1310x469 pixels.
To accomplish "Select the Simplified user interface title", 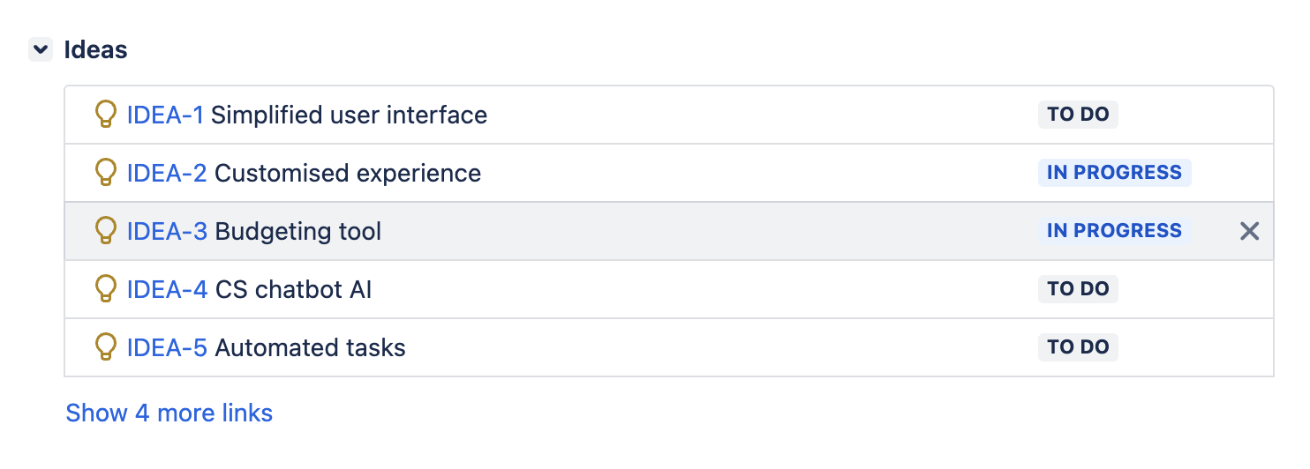I will (349, 115).
